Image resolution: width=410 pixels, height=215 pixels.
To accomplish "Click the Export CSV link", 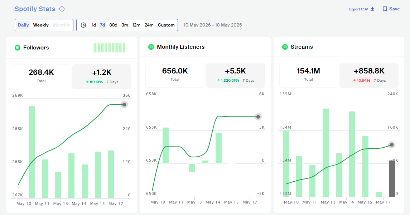I will click(x=358, y=9).
